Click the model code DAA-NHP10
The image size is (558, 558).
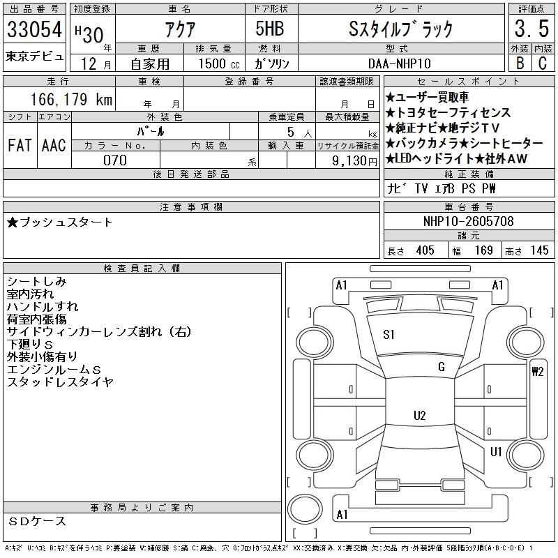[400, 63]
